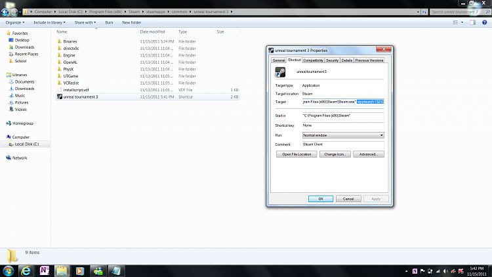Click the Shortcut key field
Screen dimensions: 492x277
tap(343, 125)
